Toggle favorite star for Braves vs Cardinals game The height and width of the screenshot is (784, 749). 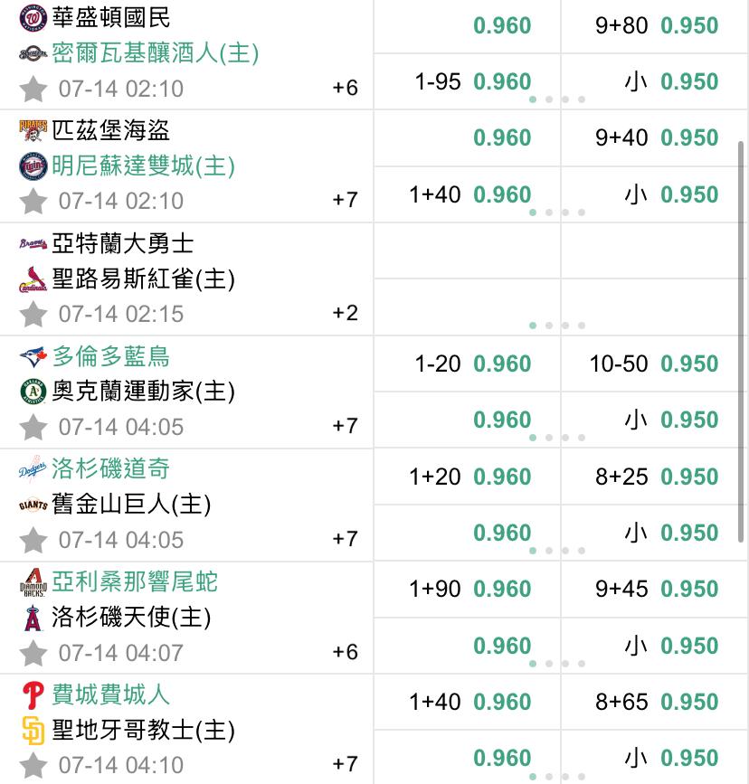(33, 314)
